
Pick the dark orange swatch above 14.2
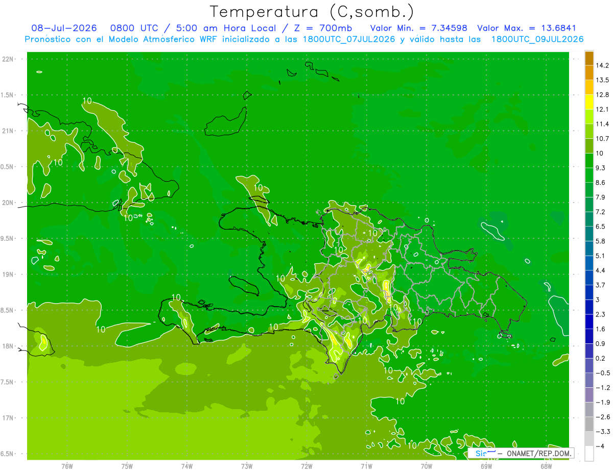pyautogui.click(x=589, y=58)
